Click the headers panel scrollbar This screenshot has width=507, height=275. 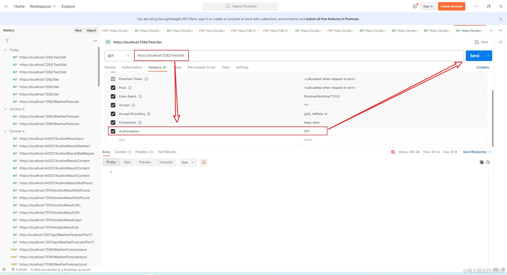click(493, 118)
